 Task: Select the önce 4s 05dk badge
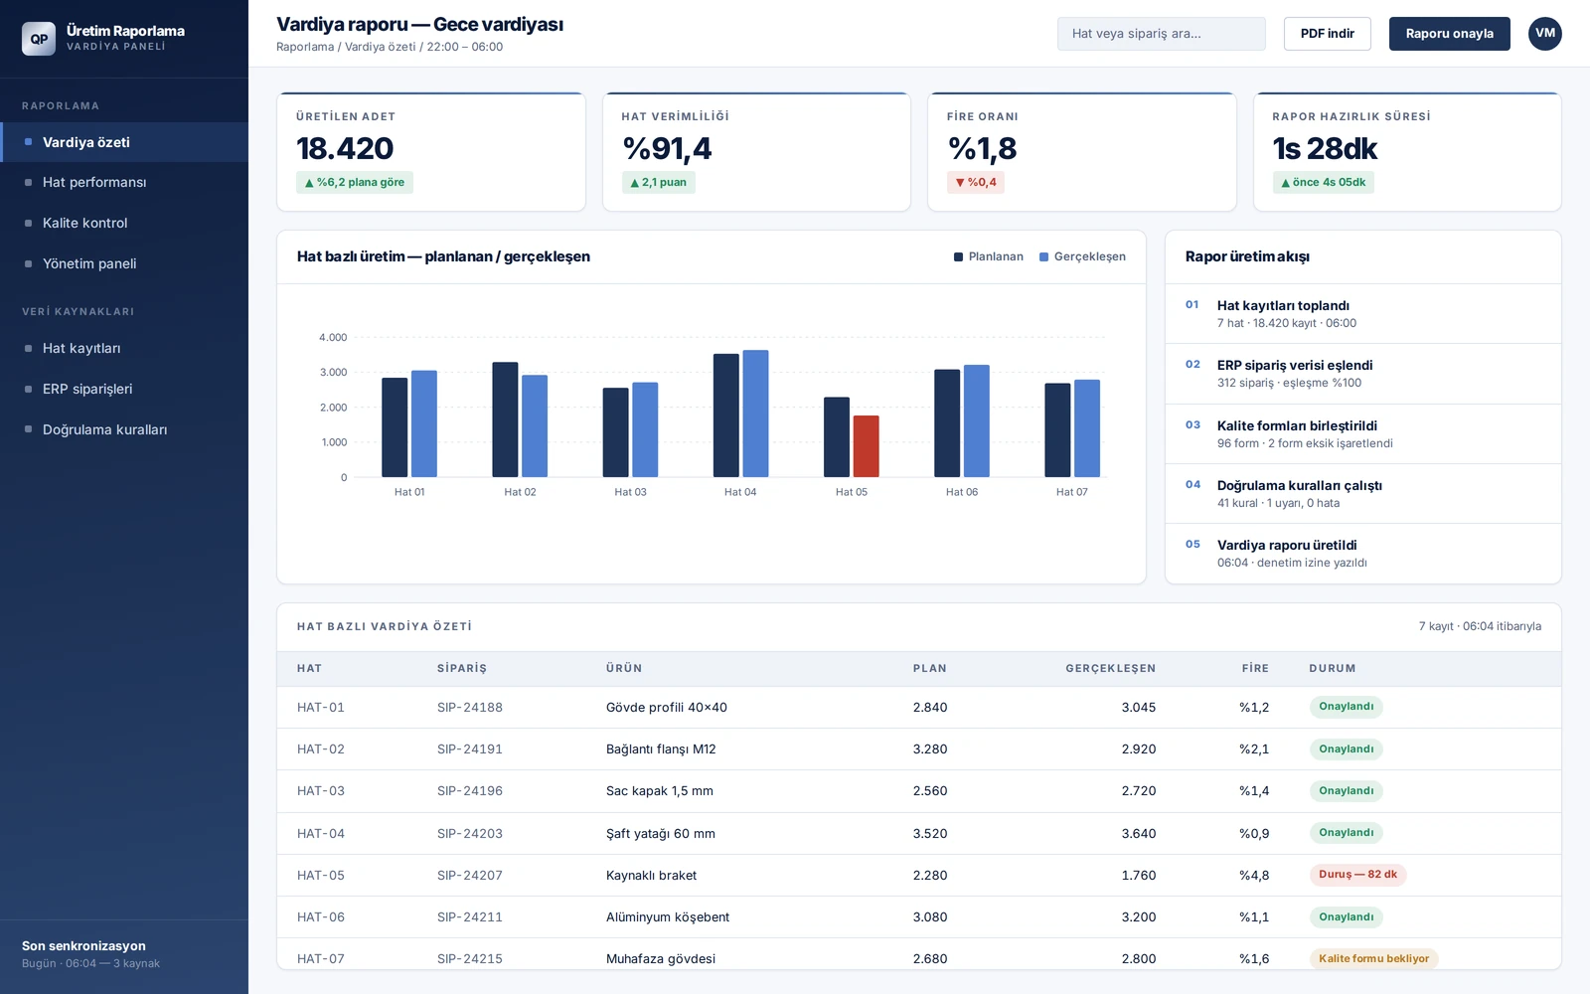point(1323,182)
